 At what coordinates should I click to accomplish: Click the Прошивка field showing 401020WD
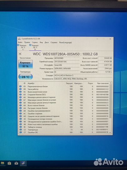pos(66,58)
